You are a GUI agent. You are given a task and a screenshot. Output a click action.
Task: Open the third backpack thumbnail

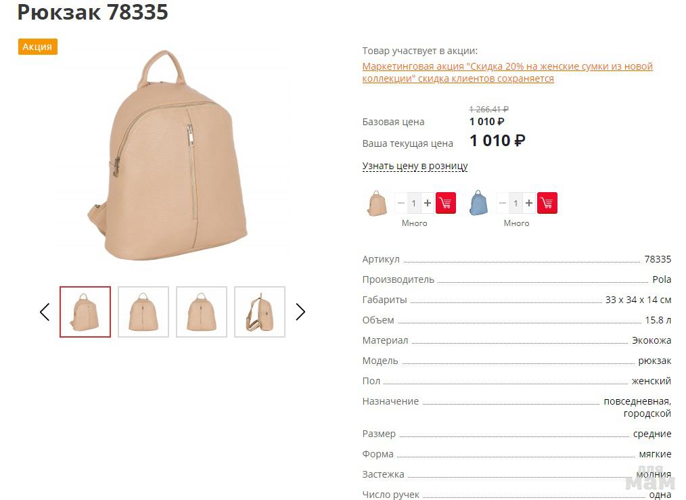(202, 312)
